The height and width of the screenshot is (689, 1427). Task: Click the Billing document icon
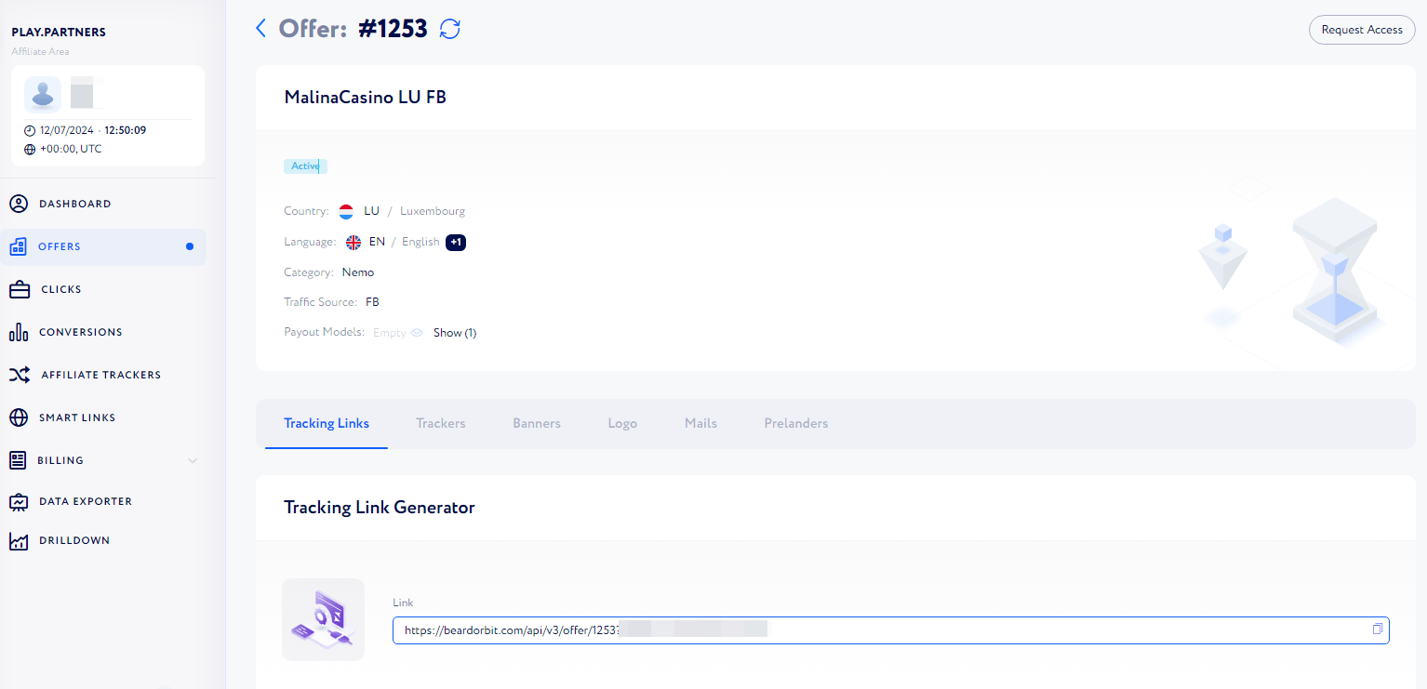(x=18, y=460)
